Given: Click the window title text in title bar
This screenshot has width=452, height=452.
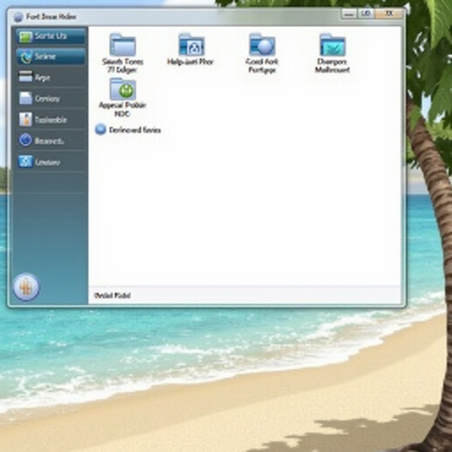Looking at the screenshot, I should (x=51, y=17).
